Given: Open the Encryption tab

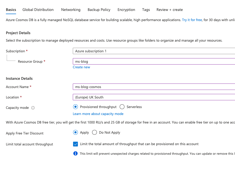Looking at the screenshot, I should click(126, 10).
